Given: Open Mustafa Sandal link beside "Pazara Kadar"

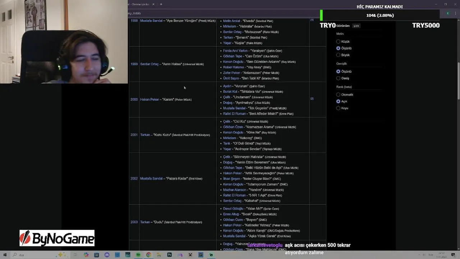Looking at the screenshot, I should coord(151,178).
